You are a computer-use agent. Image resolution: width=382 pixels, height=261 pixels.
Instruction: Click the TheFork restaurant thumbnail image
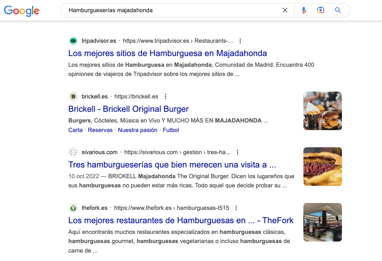point(322,222)
